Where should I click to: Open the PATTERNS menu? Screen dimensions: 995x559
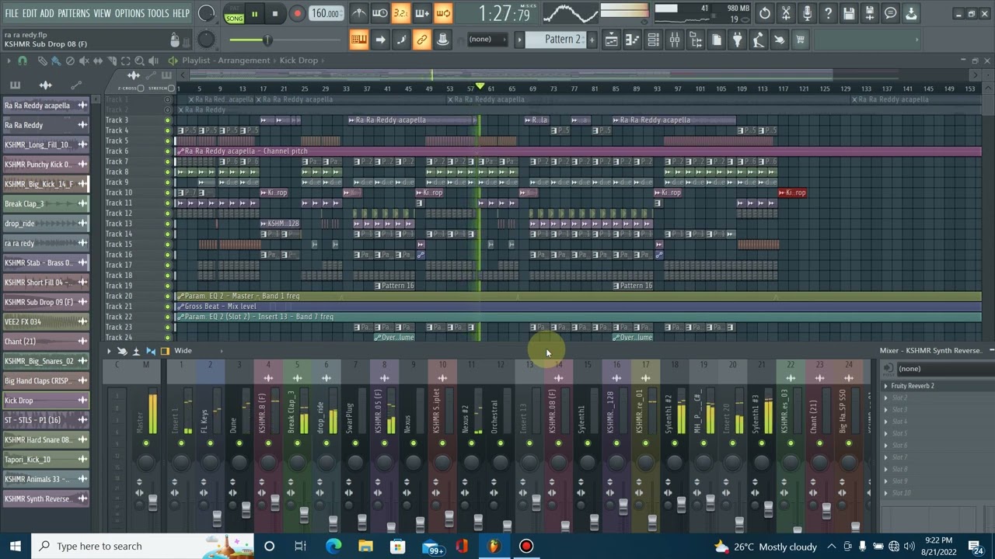click(x=74, y=13)
